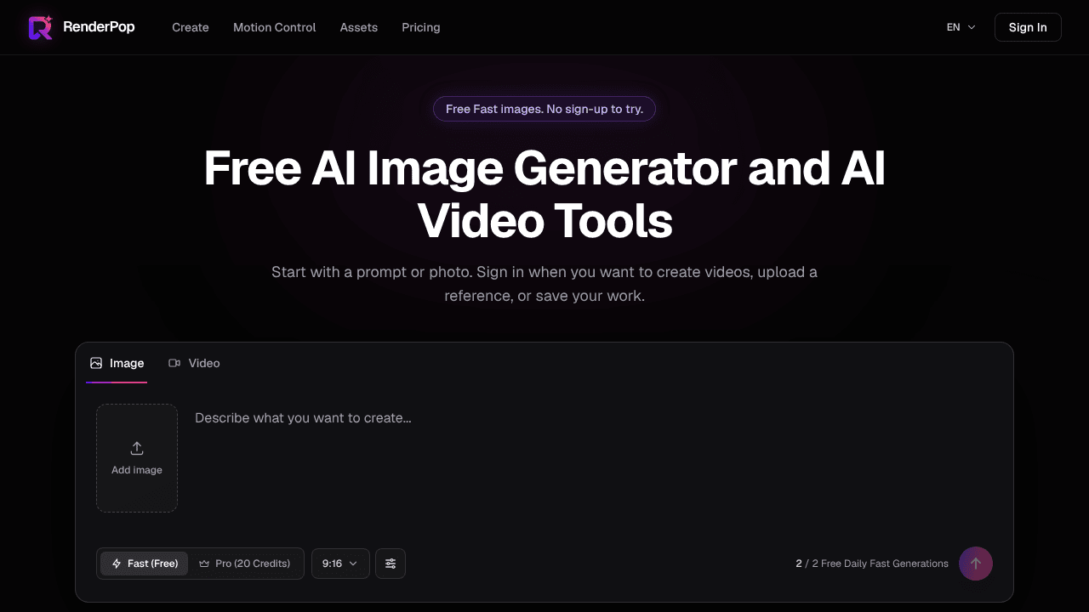Select Fast (Free) generation mode
Screen dimensions: 1089x612
[x=145, y=564]
